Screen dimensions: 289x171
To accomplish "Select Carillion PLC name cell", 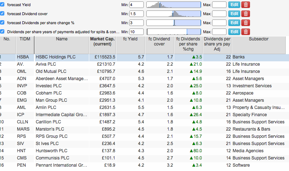I will click(62, 122).
